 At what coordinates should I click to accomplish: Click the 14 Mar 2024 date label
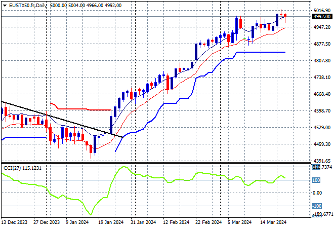[273, 222]
